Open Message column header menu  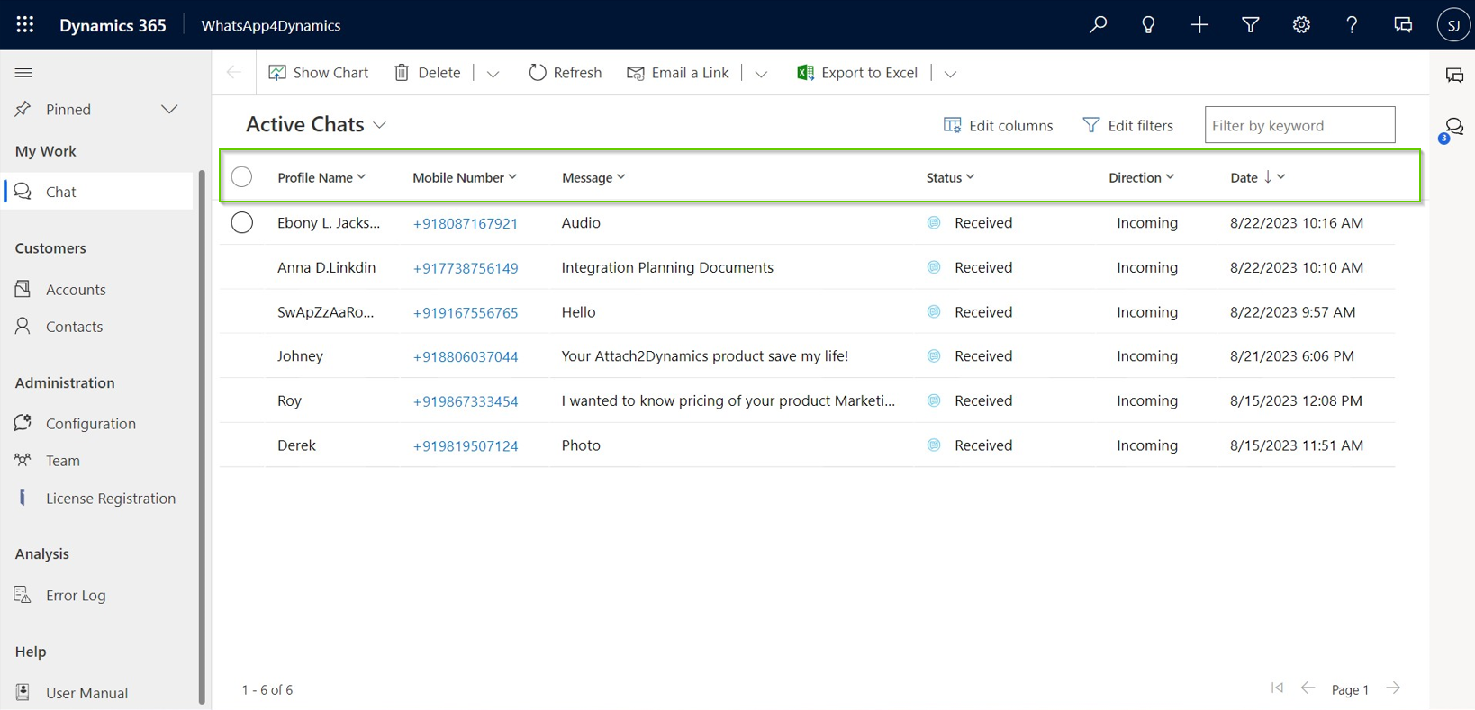(x=593, y=177)
